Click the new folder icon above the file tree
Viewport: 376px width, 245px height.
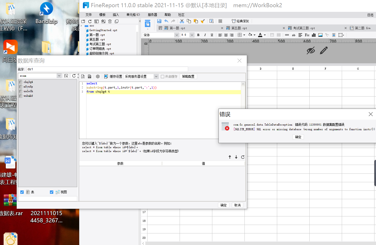(x=83, y=21)
